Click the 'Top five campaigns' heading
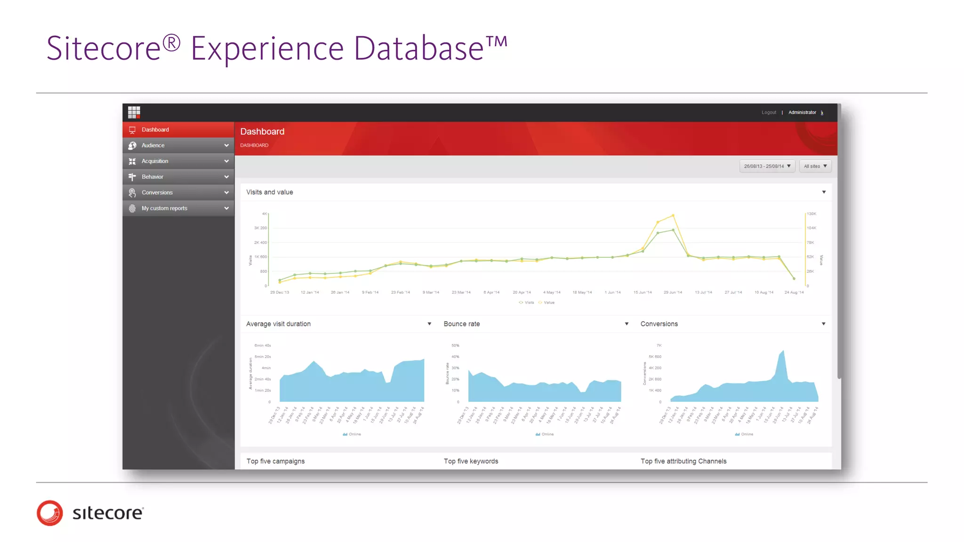964x542 pixels. tap(275, 461)
